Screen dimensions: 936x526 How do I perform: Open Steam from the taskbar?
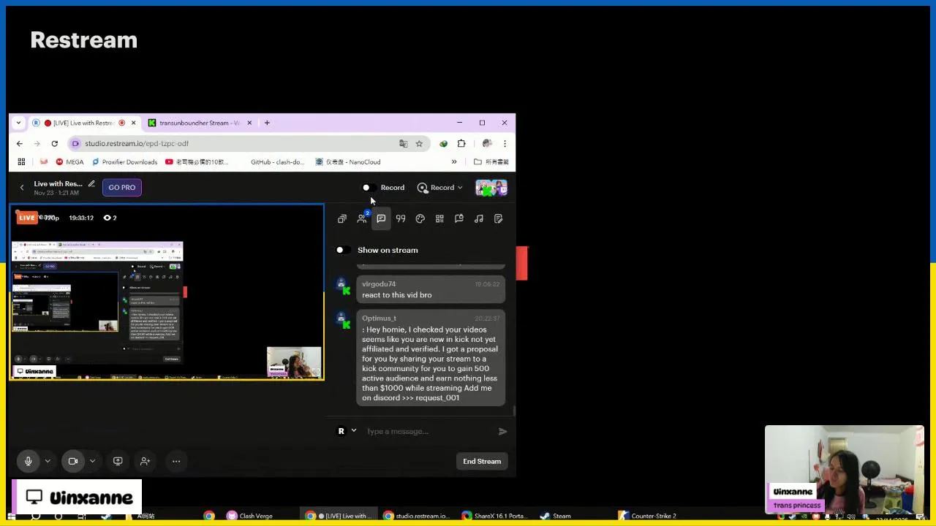(556, 516)
